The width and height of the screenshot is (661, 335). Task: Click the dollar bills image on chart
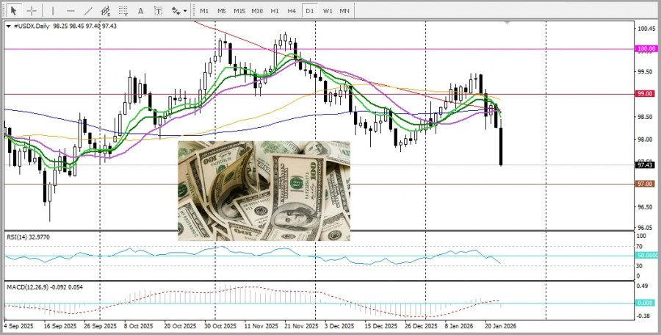(x=264, y=191)
